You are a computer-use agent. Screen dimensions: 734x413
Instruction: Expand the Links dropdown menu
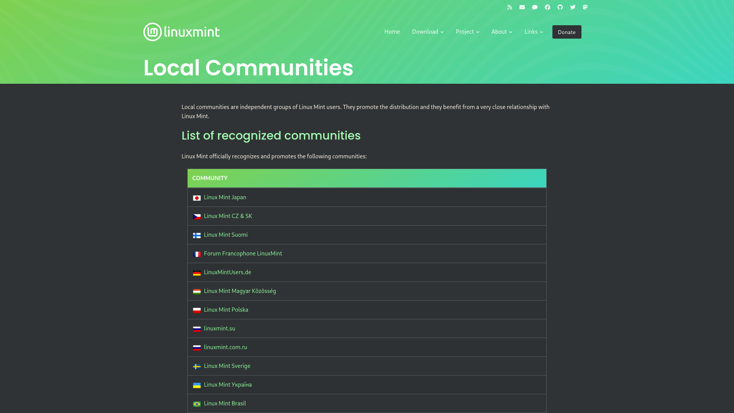tap(533, 32)
